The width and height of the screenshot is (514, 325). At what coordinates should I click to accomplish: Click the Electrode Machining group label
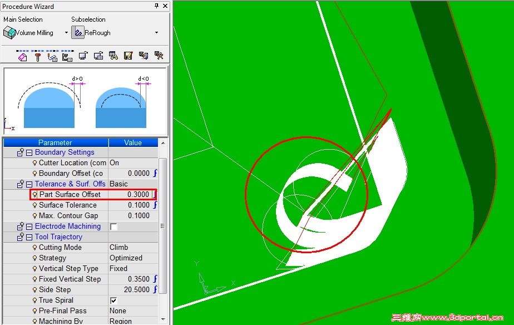pos(68,226)
